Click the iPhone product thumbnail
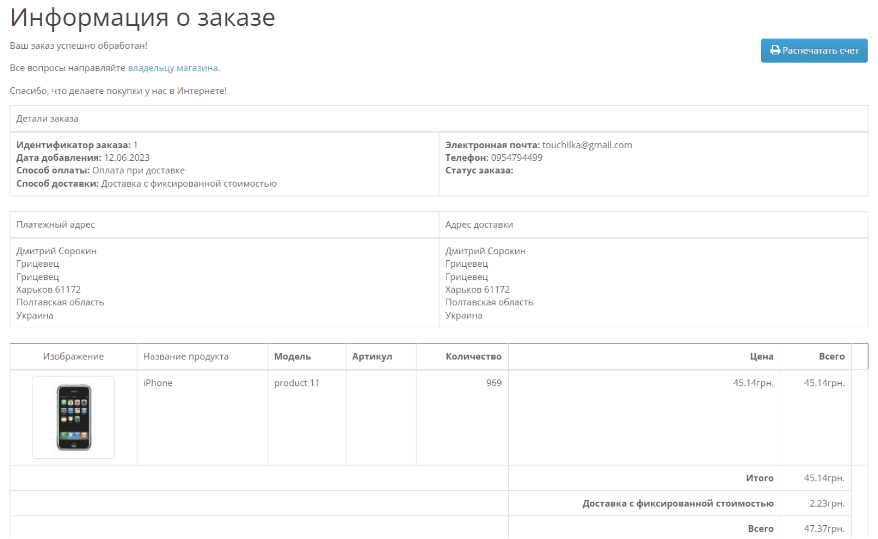 74,418
